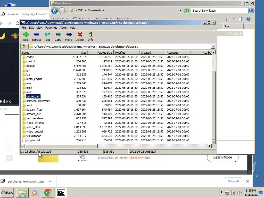Change view icon in Downloads window
The width and height of the screenshot is (264, 198).
tap(228, 19)
